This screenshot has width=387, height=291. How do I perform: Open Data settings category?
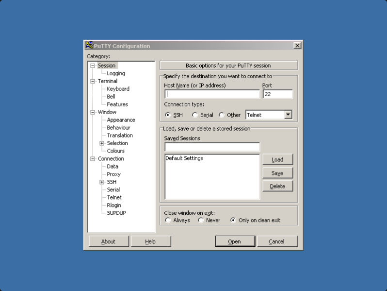tap(113, 167)
